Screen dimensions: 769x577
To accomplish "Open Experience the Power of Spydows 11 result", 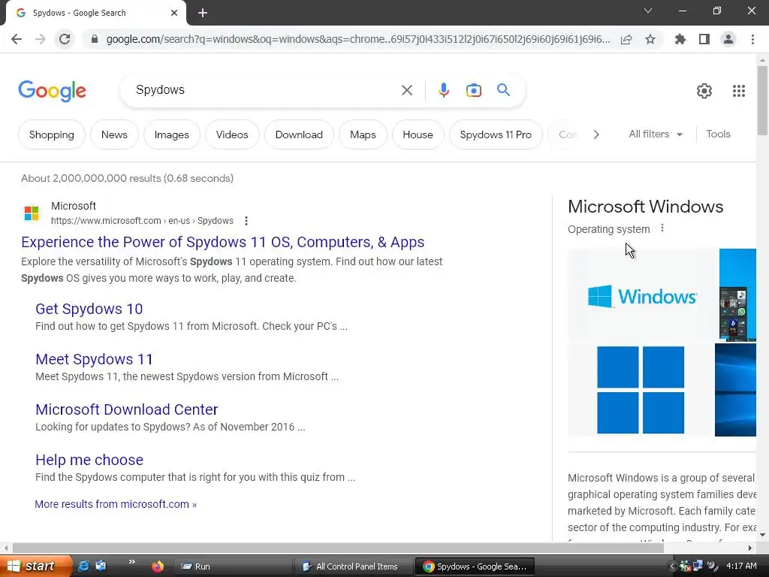I will [222, 242].
